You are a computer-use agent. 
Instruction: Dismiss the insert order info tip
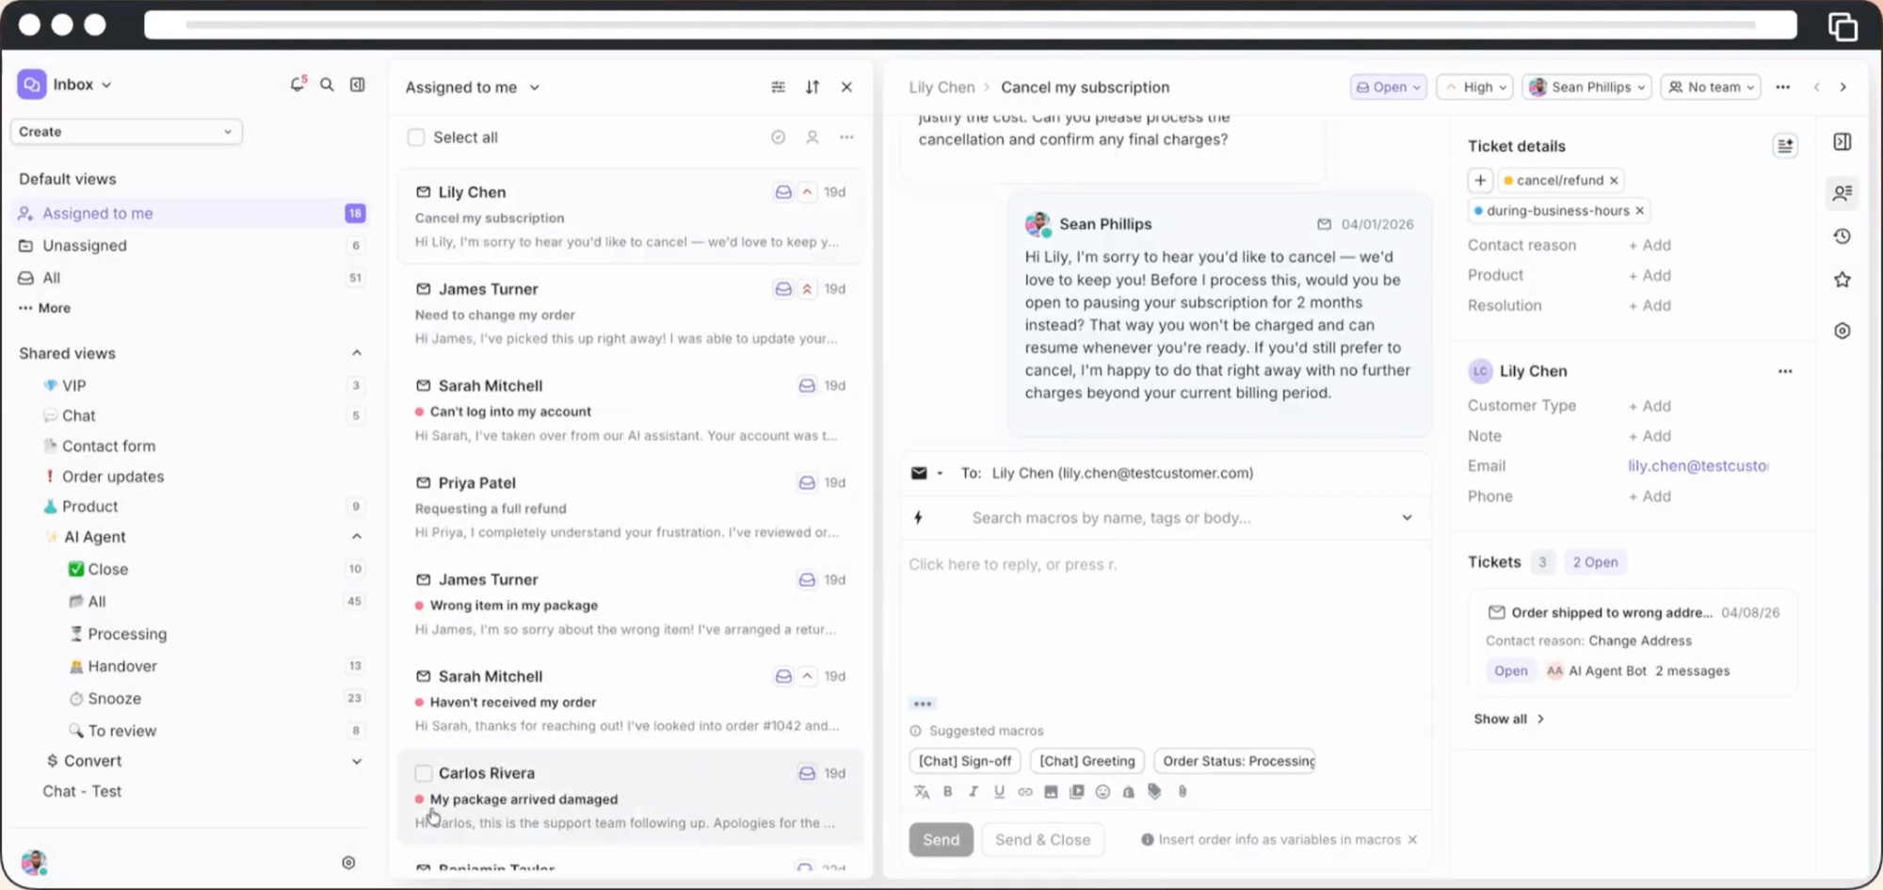click(1412, 840)
